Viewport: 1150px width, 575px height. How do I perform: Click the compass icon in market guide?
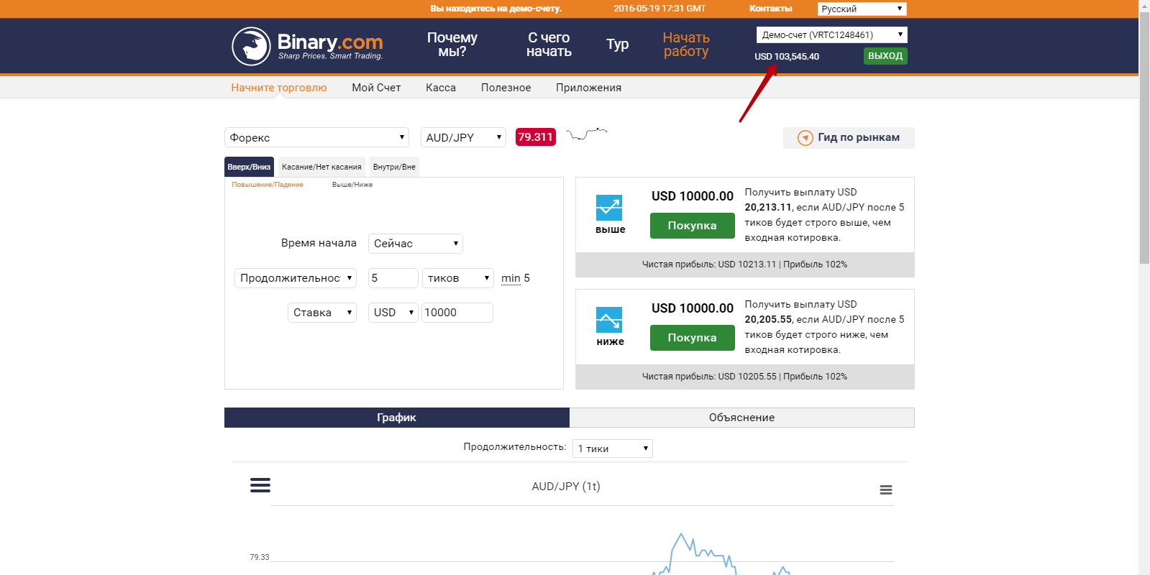click(x=806, y=138)
